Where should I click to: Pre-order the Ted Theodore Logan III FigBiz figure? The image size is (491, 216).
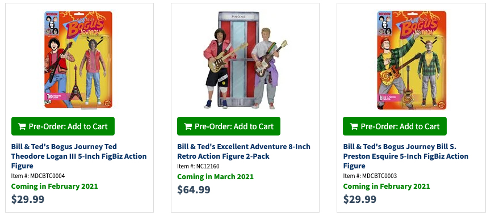(x=63, y=126)
